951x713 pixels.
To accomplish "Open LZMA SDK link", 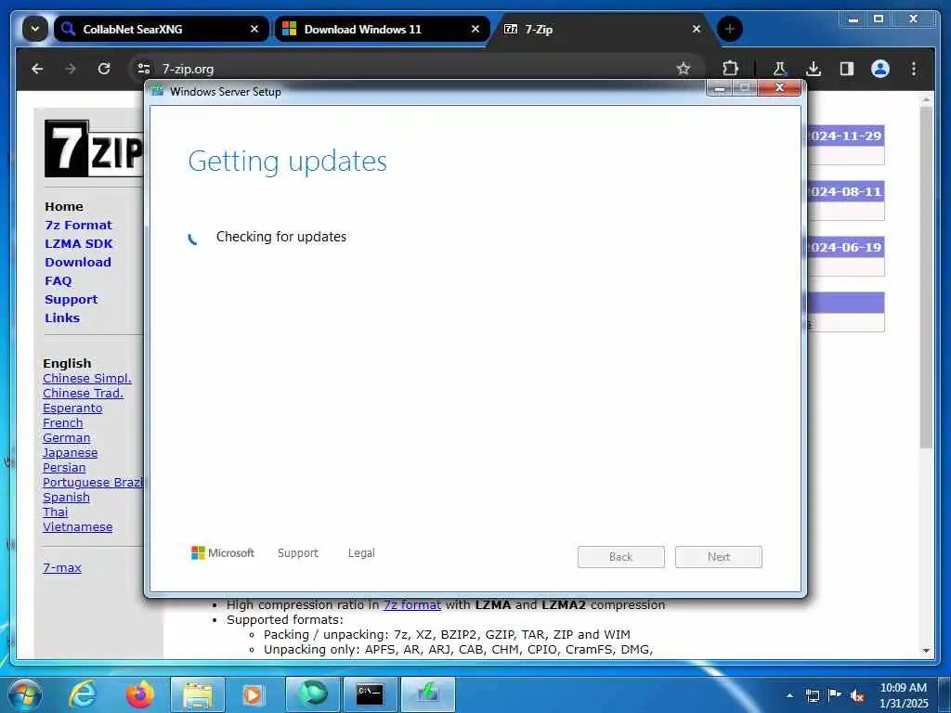I will 79,244.
